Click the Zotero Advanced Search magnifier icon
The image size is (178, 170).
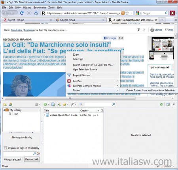(81, 104)
